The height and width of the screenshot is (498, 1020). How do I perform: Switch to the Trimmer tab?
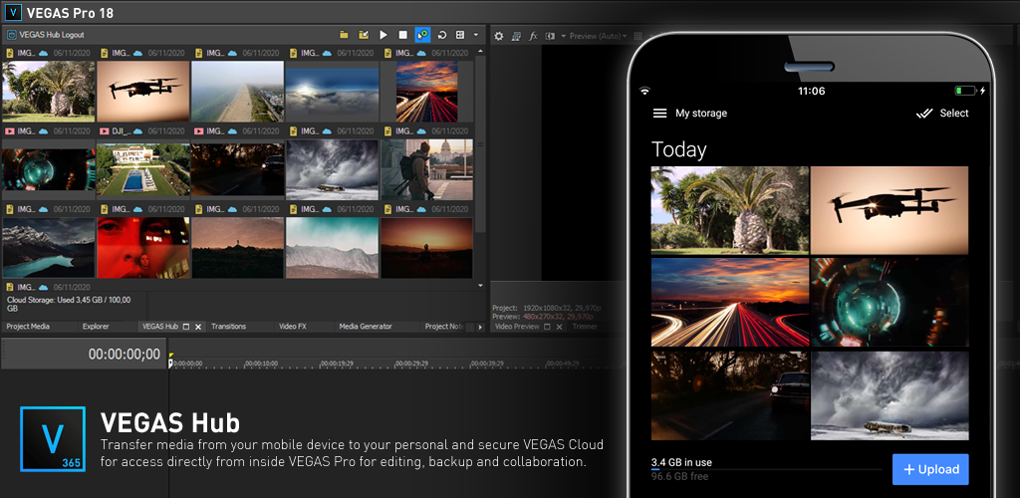[585, 327]
